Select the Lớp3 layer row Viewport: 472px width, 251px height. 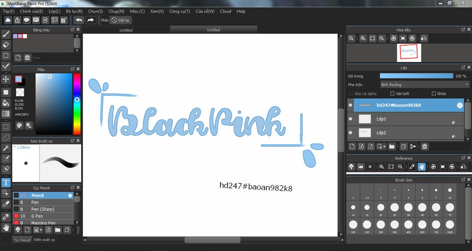pos(406,119)
